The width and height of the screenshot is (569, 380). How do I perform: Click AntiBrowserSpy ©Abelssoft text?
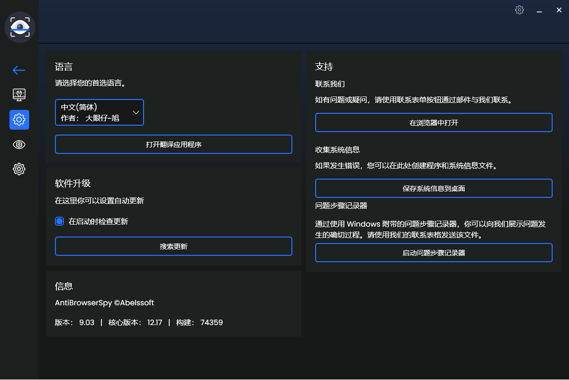tap(104, 303)
